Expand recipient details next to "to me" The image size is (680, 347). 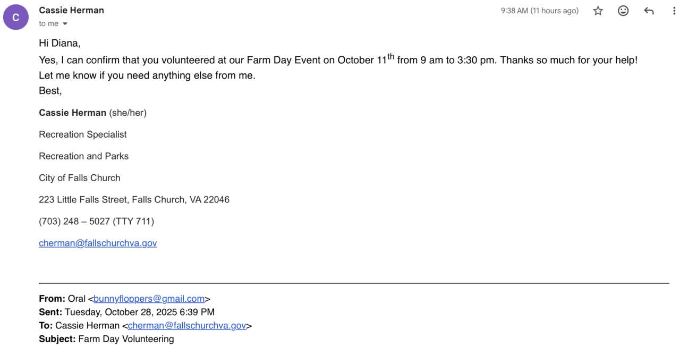click(x=65, y=24)
